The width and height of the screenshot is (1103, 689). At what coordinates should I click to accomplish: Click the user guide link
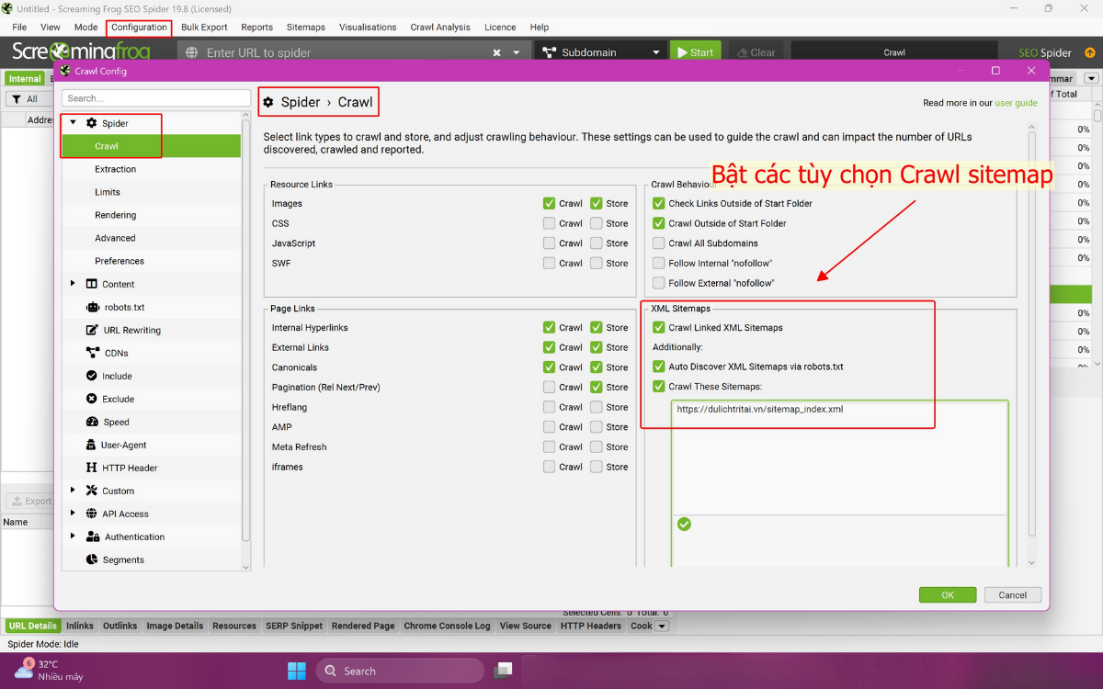[x=1016, y=102]
